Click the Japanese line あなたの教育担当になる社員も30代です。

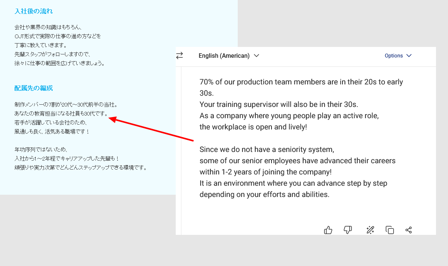61,114
